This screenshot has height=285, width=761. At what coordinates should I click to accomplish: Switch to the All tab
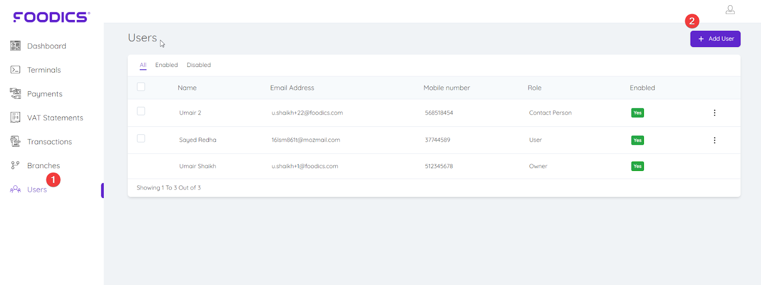[x=143, y=65]
